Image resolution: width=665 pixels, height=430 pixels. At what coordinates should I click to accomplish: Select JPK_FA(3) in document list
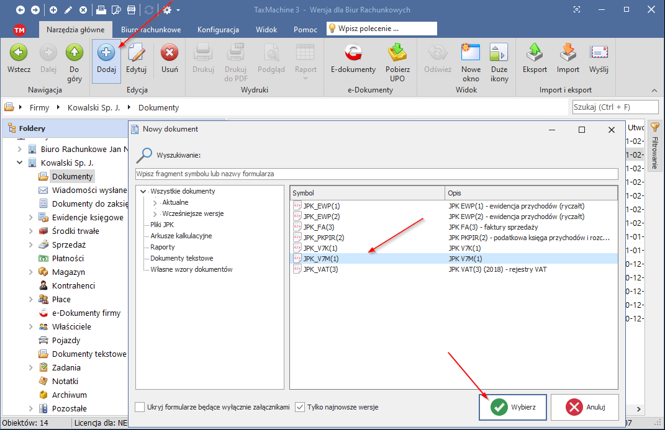319,227
